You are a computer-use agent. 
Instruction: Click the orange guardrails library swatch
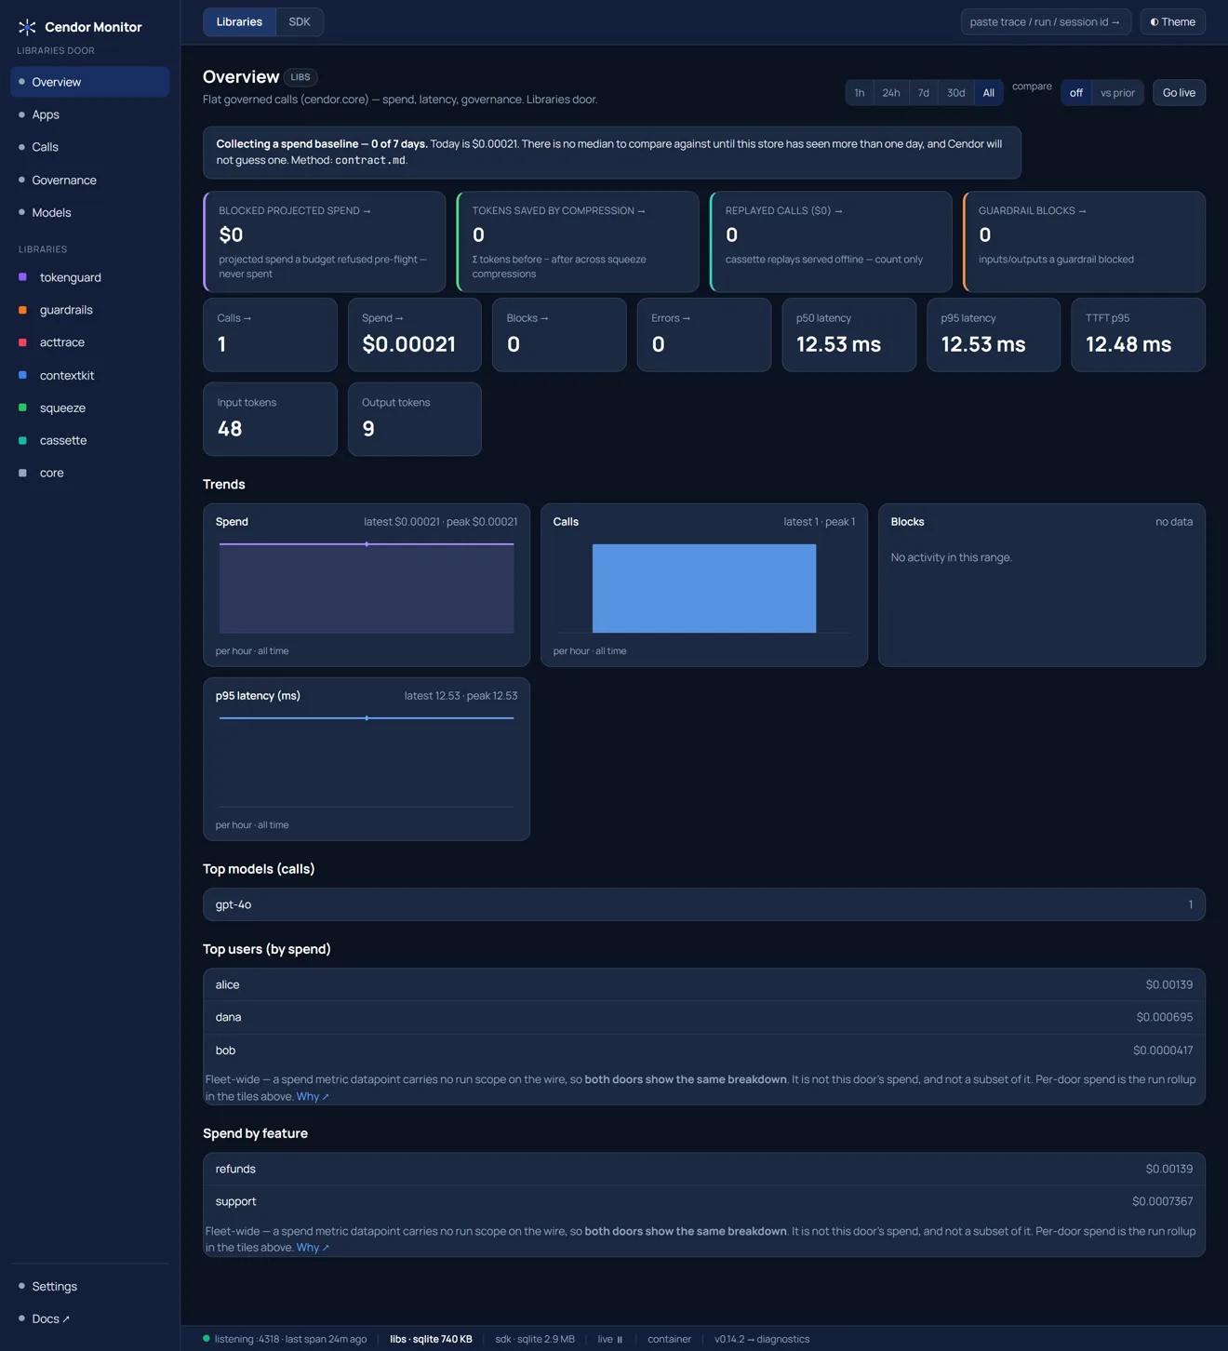pos(22,310)
